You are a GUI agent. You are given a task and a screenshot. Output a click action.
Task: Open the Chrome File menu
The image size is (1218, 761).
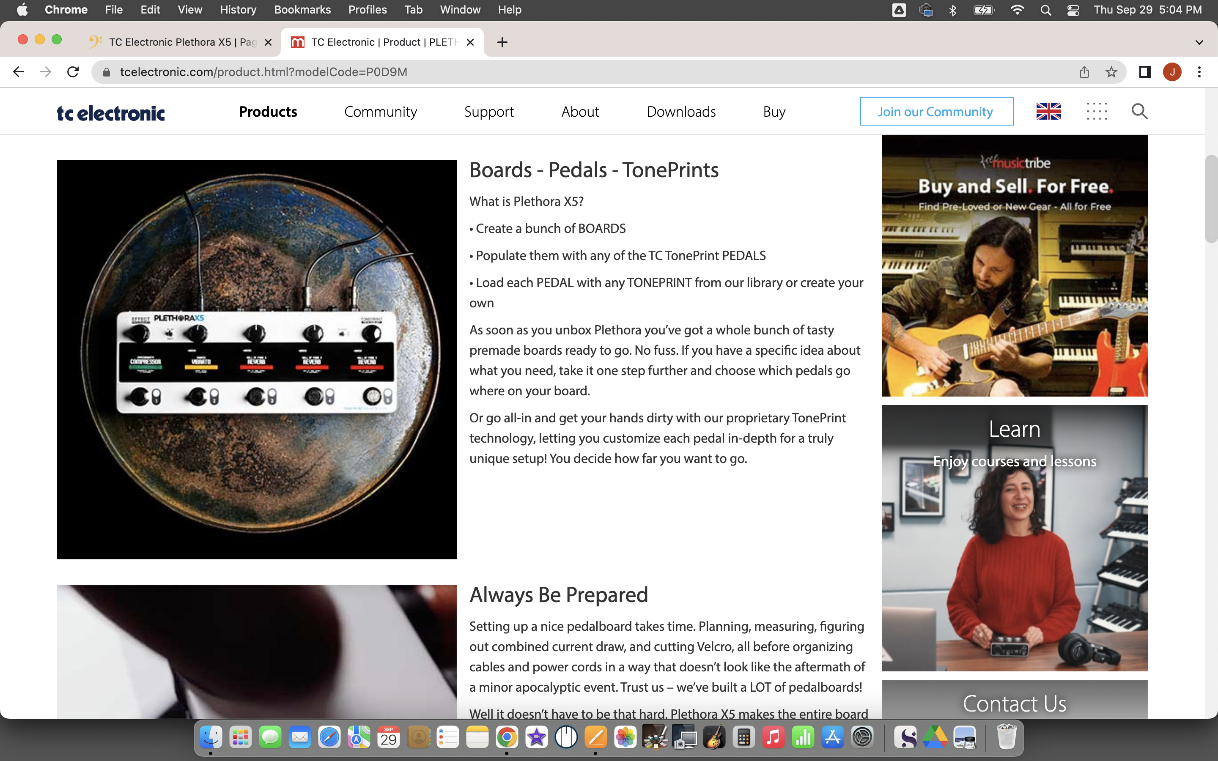(114, 10)
